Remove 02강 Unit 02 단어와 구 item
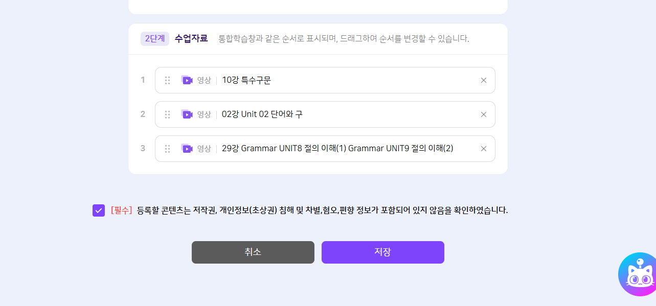Screen dimensions: 656x306 484,114
